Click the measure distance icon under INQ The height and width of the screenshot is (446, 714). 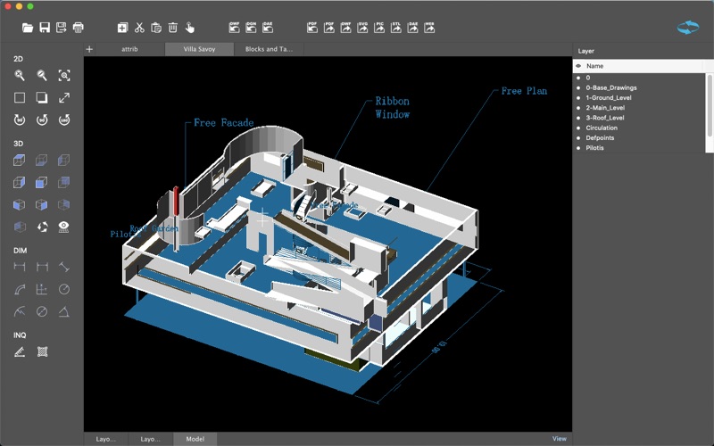pyautogui.click(x=19, y=351)
